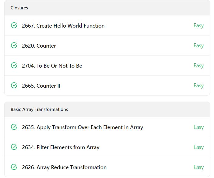The height and width of the screenshot is (178, 214).
Task: Click the solved checkmark beside To Be Or Not To Be
Action: (14, 65)
